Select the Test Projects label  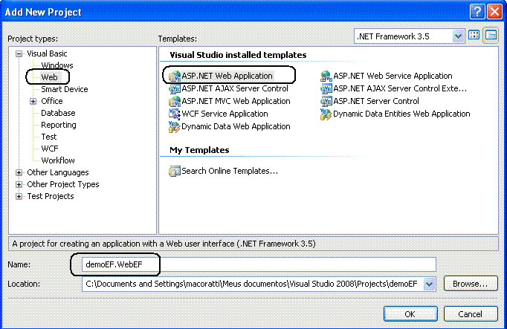(51, 196)
